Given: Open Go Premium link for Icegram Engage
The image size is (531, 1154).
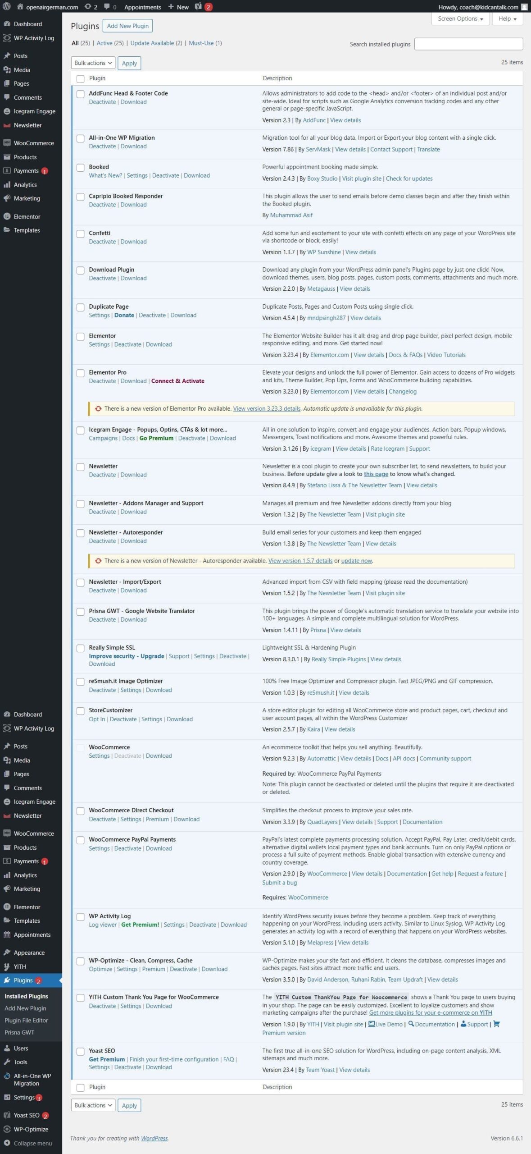Looking at the screenshot, I should 156,438.
